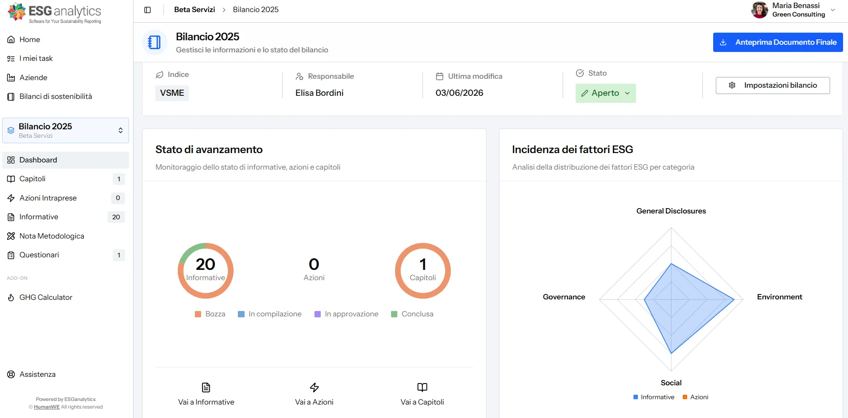Toggle the In compilazione legend swatch
The image size is (848, 418).
click(x=241, y=314)
